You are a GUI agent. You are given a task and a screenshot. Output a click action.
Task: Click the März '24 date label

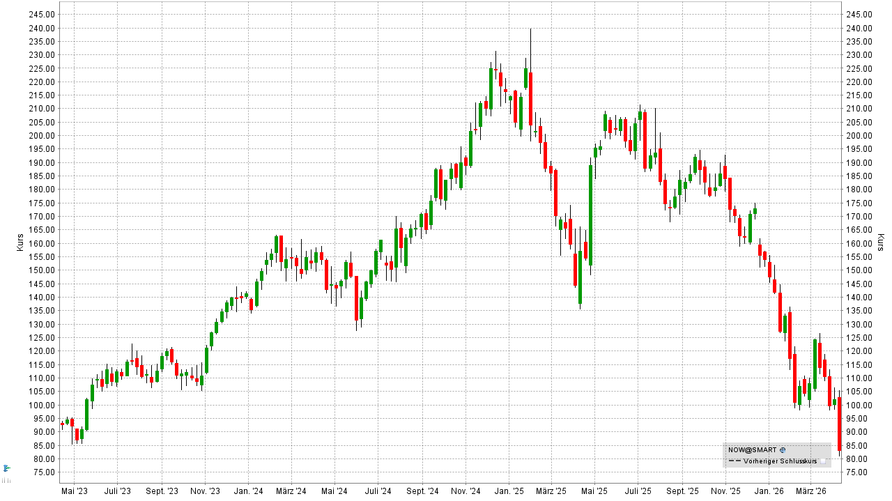[291, 491]
